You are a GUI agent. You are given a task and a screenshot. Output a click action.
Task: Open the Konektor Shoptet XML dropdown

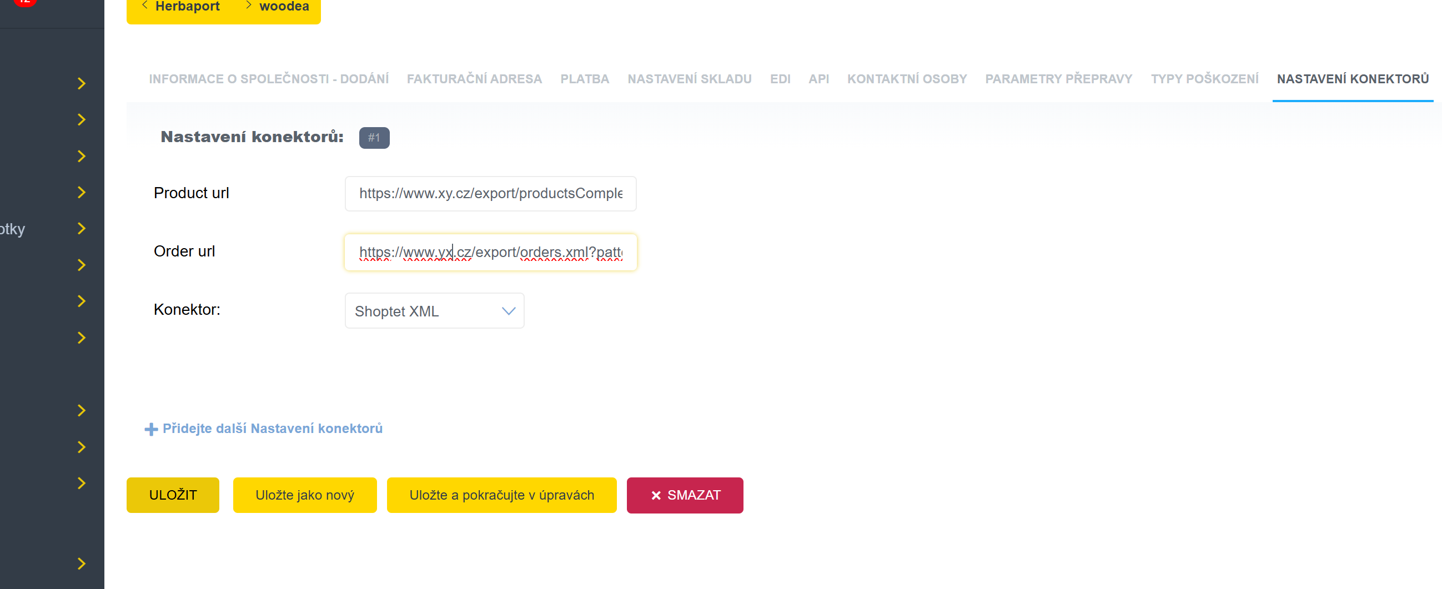pos(434,311)
